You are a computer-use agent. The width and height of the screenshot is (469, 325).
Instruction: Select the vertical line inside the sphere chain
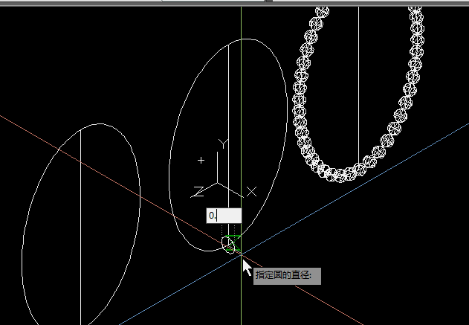(359, 74)
